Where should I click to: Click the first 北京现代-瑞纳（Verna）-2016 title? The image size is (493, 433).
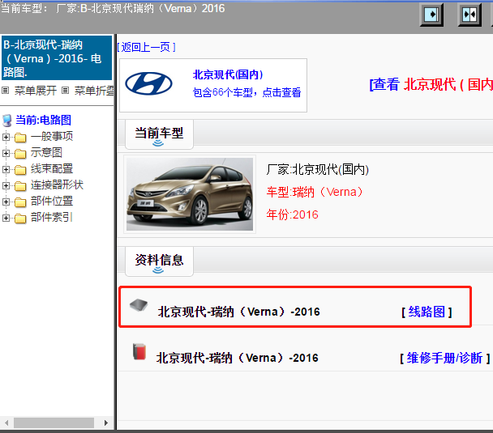239,312
